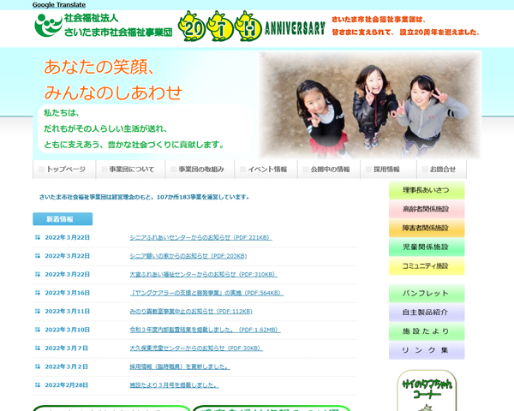Open the トップページ menu tab
This screenshot has height=411, width=514.
click(x=64, y=170)
